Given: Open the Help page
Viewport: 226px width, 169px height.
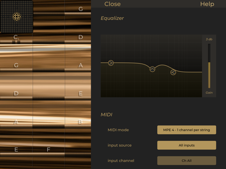Looking at the screenshot, I should coord(207,4).
